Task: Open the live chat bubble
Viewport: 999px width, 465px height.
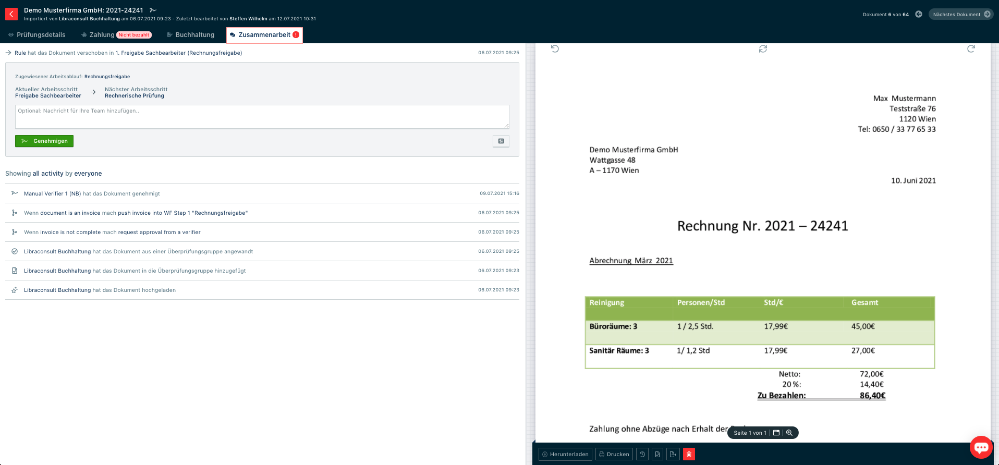Action: [981, 447]
